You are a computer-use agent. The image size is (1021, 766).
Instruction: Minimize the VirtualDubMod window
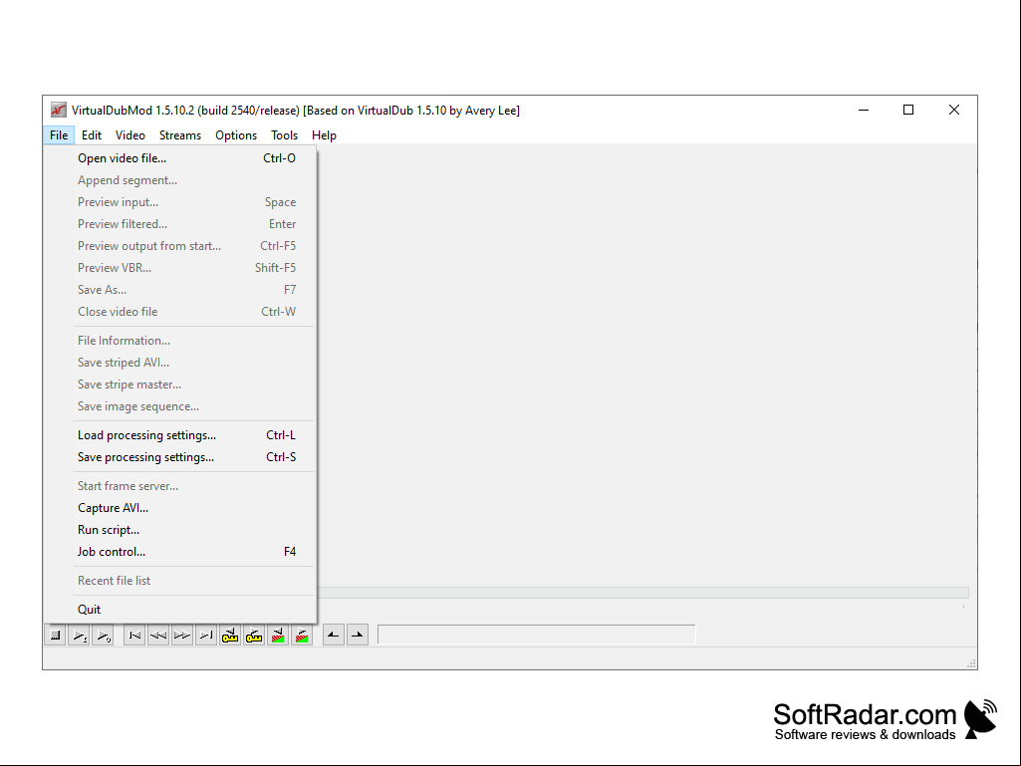(864, 111)
